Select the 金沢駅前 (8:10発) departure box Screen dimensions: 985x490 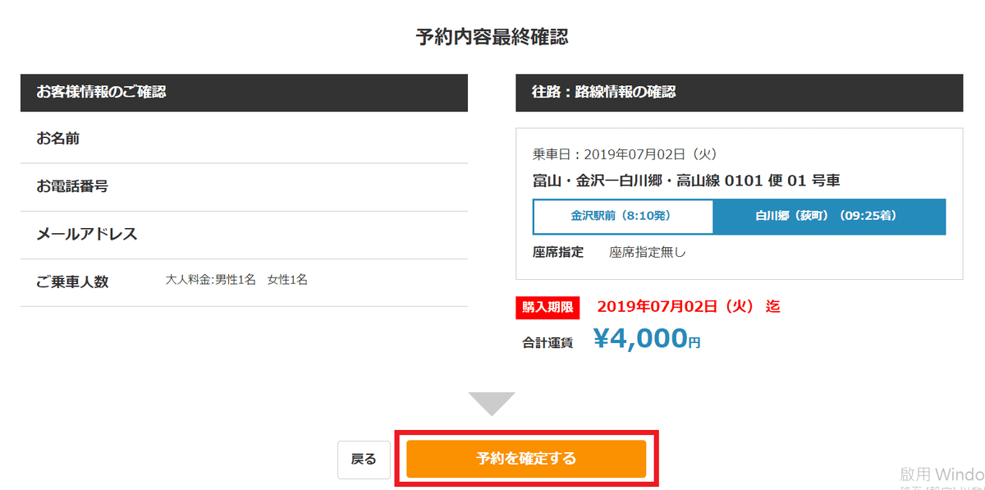[x=622, y=217]
